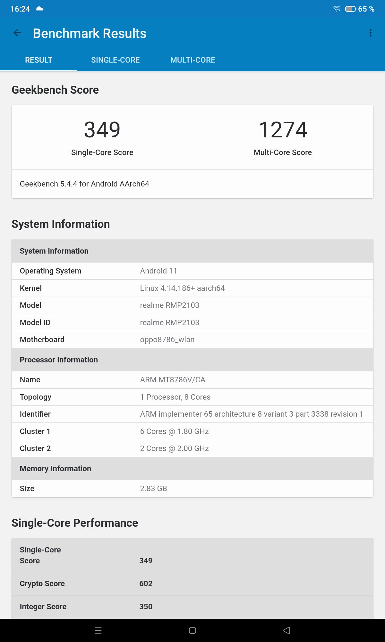Tap the 349 single-core score number

(102, 130)
